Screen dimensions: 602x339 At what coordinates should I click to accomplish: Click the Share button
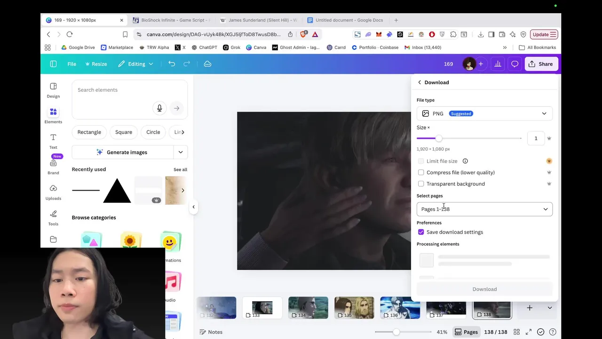540,64
